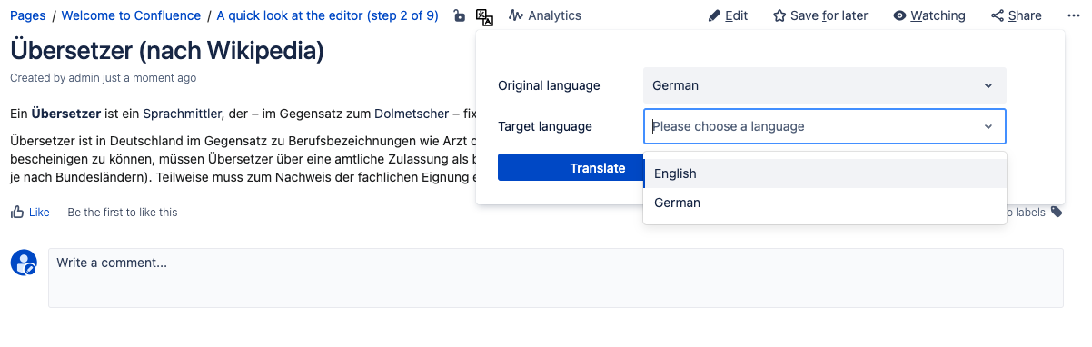Open Analytics graph icon
The height and width of the screenshot is (347, 1092).
[515, 15]
